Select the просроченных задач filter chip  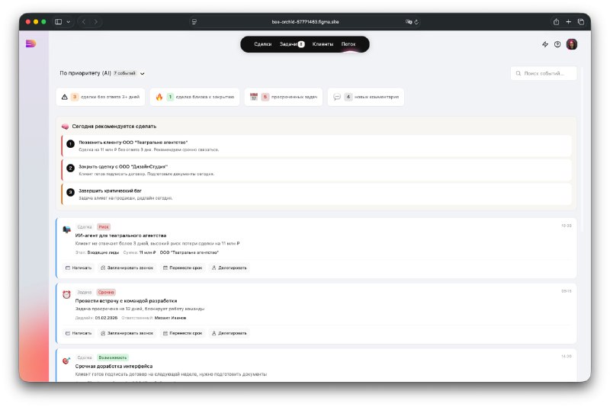point(283,97)
